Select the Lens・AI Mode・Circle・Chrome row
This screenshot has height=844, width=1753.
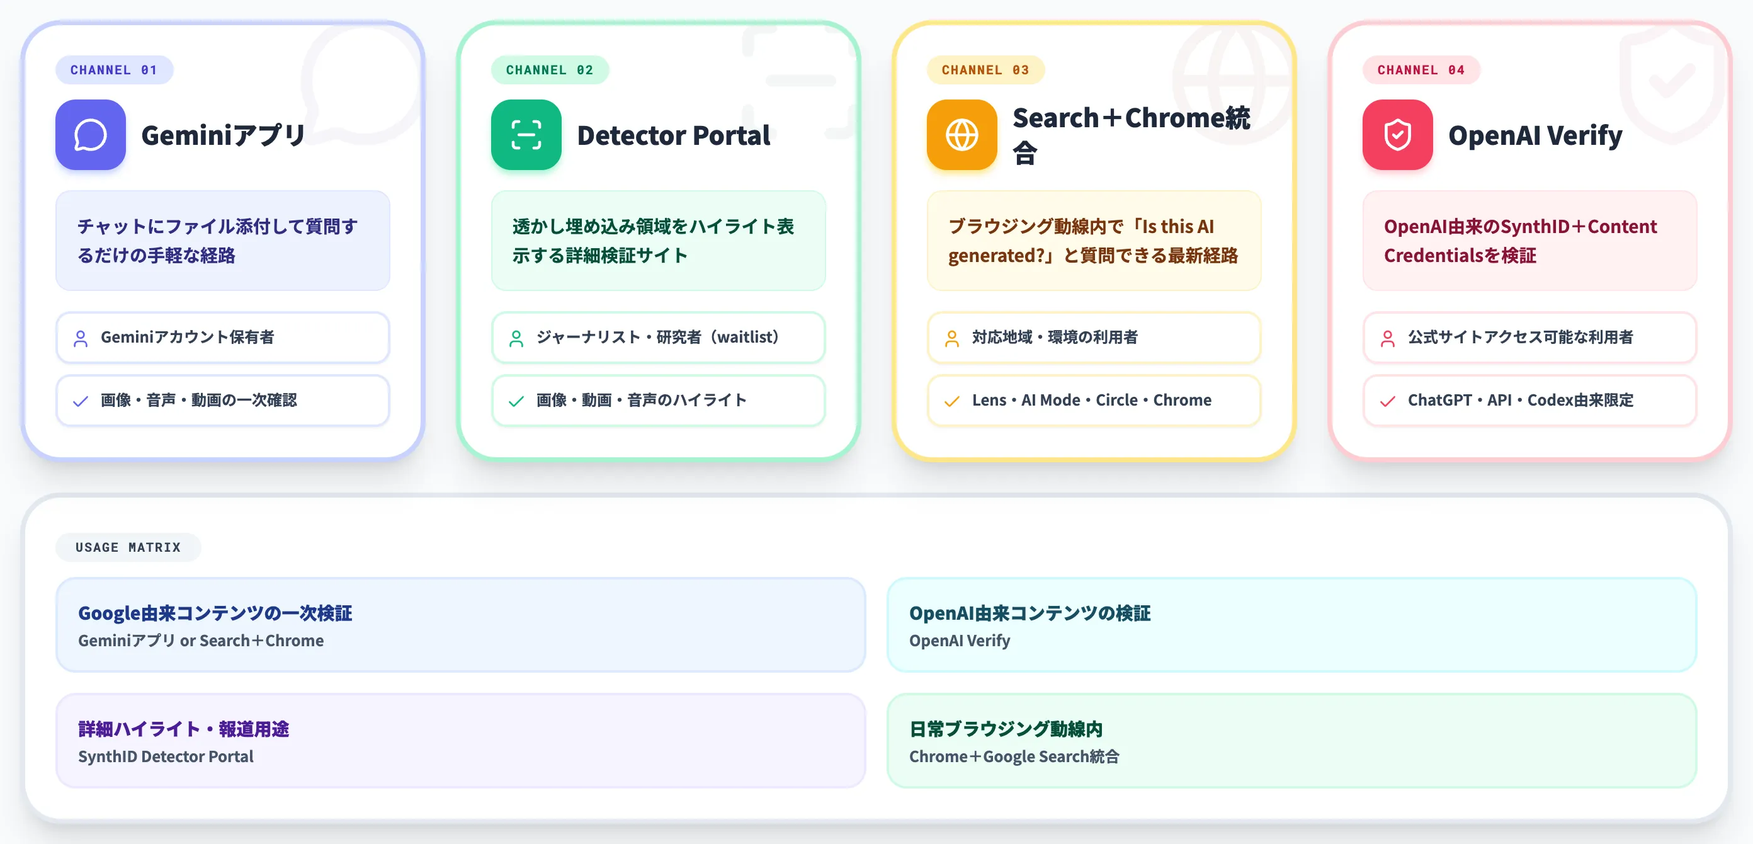(1094, 400)
